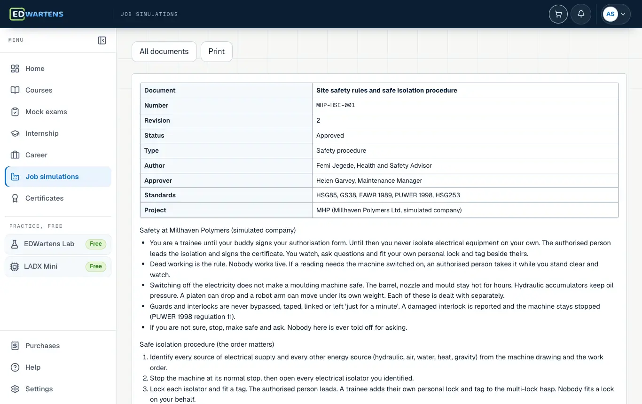The width and height of the screenshot is (642, 404).
Task: Click the Mock exams clipboard icon
Action: point(15,112)
